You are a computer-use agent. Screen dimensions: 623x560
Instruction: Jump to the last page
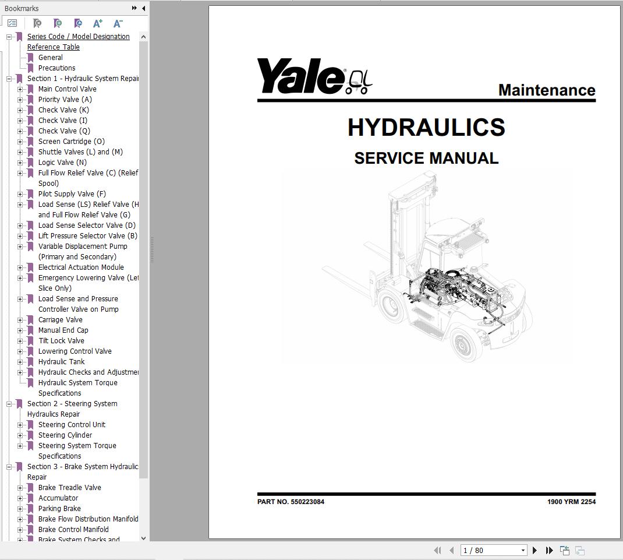point(550,551)
